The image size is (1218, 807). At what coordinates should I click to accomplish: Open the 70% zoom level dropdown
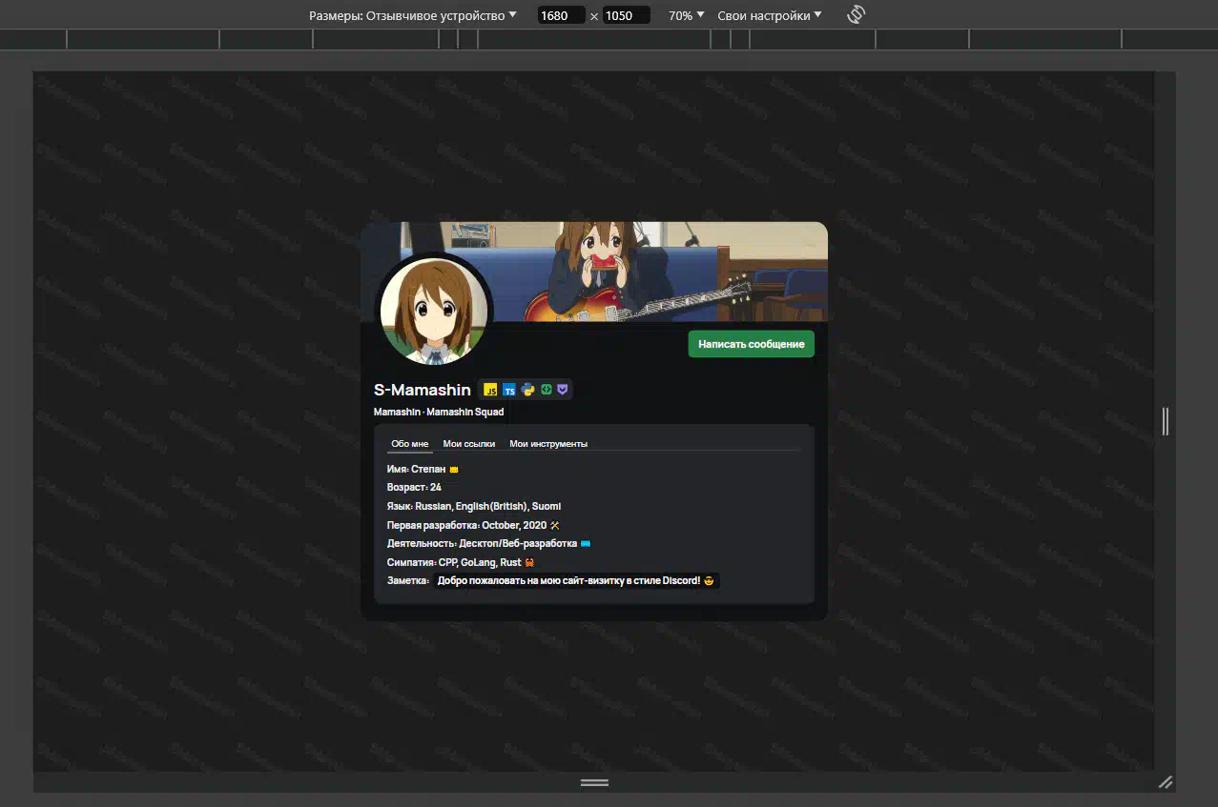686,15
